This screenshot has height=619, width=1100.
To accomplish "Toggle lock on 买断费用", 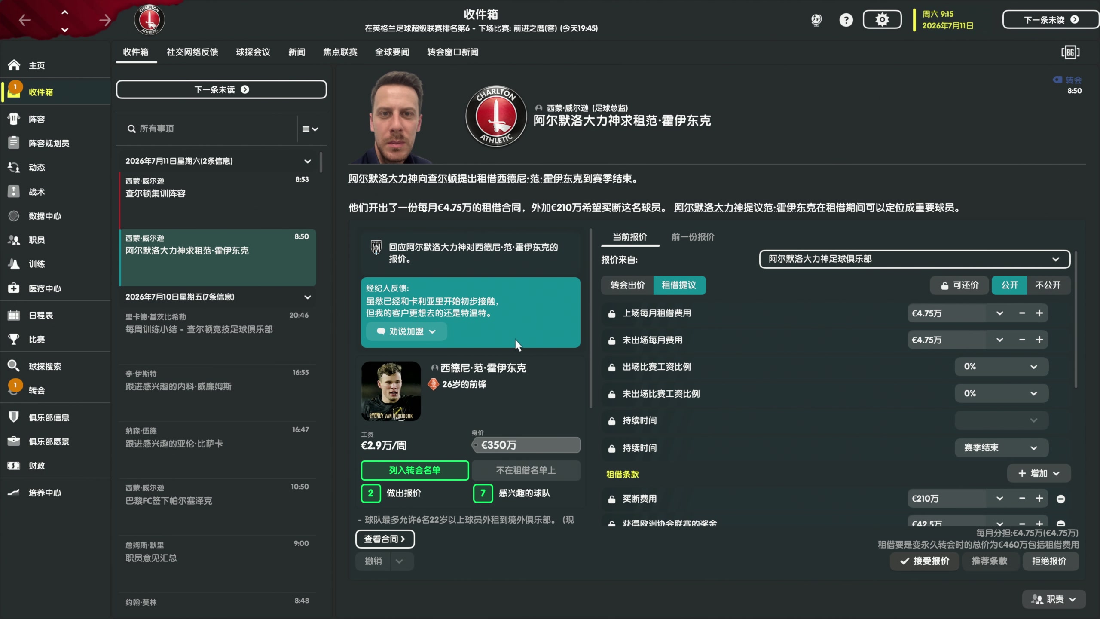I will pos(611,499).
